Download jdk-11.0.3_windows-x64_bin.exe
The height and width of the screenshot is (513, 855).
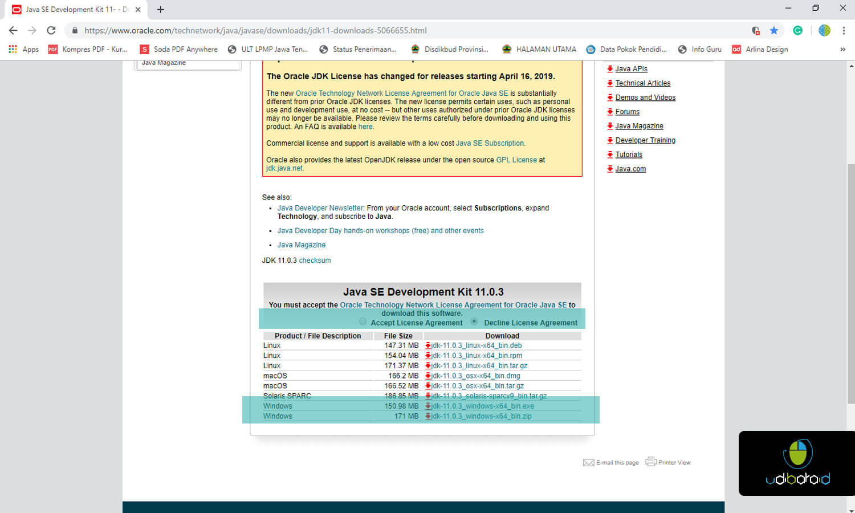coord(483,406)
